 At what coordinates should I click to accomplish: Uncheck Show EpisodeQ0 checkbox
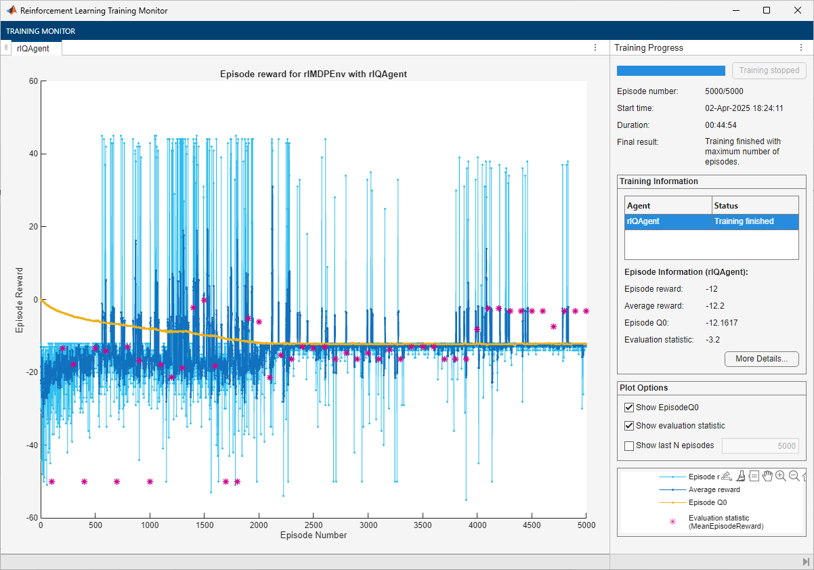[x=629, y=408]
